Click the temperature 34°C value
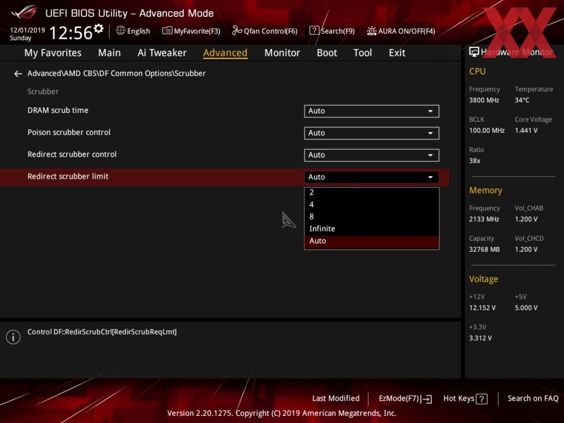This screenshot has width=564, height=423. click(x=522, y=100)
